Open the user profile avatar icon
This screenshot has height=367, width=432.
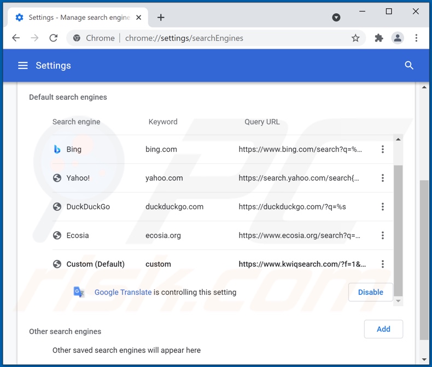click(x=398, y=38)
